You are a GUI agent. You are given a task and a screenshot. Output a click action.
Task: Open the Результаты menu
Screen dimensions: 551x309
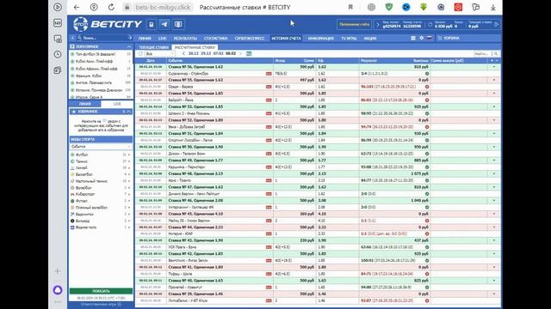(x=185, y=38)
